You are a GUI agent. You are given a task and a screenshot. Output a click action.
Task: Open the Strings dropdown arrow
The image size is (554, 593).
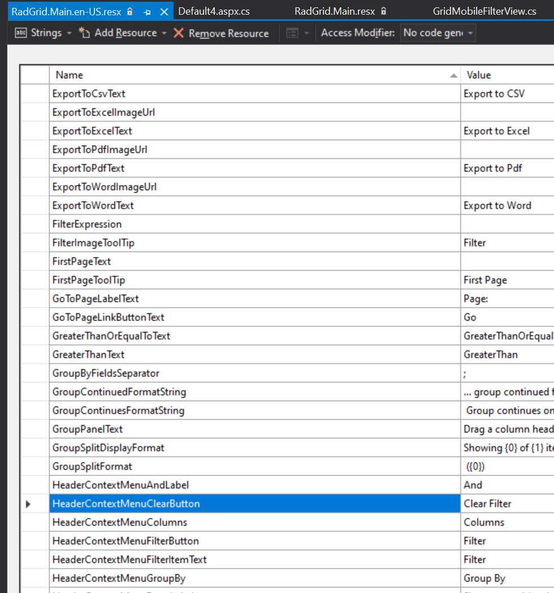pyautogui.click(x=69, y=33)
